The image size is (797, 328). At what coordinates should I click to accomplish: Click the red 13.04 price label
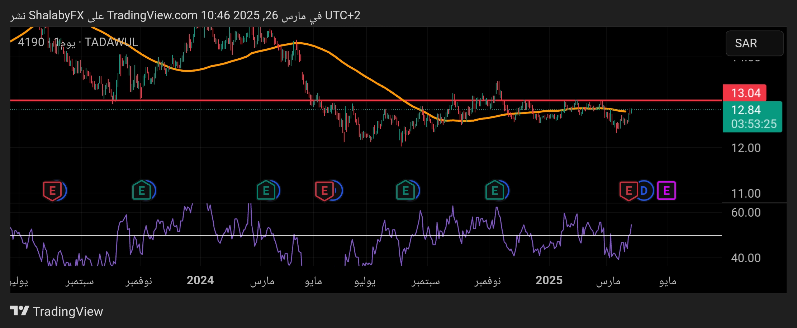point(745,93)
